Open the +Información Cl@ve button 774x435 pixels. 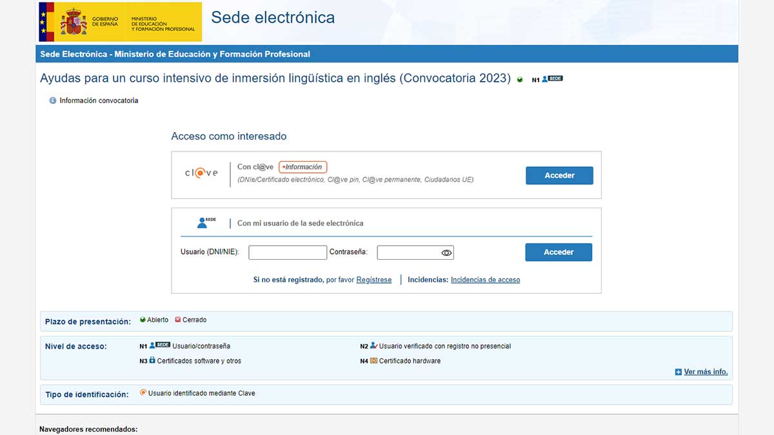point(303,167)
